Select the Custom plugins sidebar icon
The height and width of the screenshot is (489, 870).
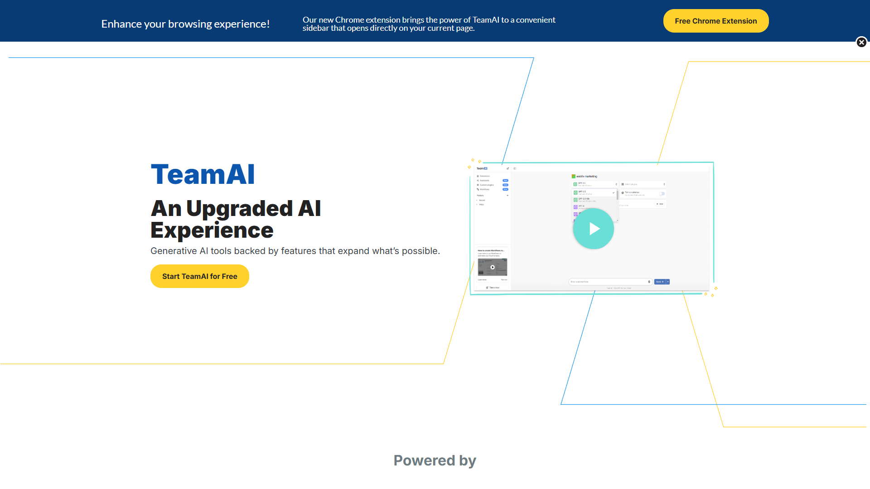coord(478,185)
